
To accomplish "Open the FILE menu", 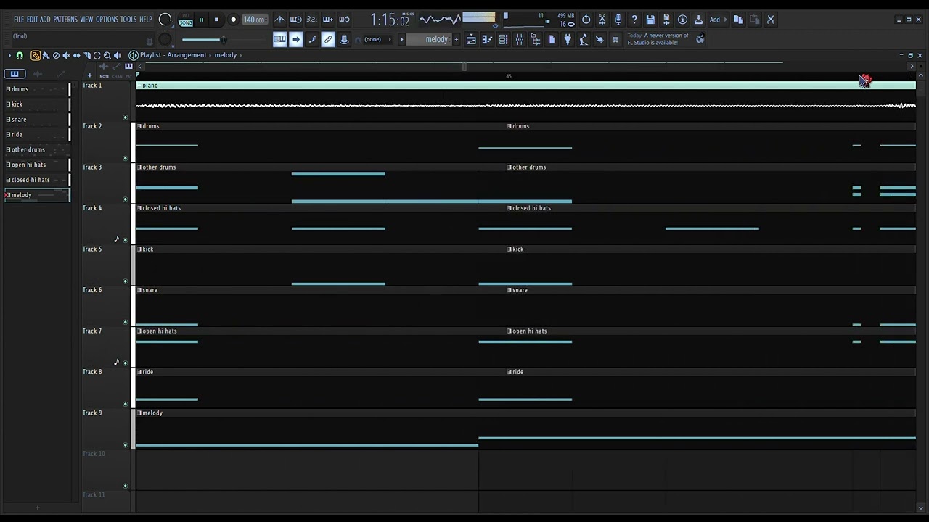I will [x=18, y=20].
